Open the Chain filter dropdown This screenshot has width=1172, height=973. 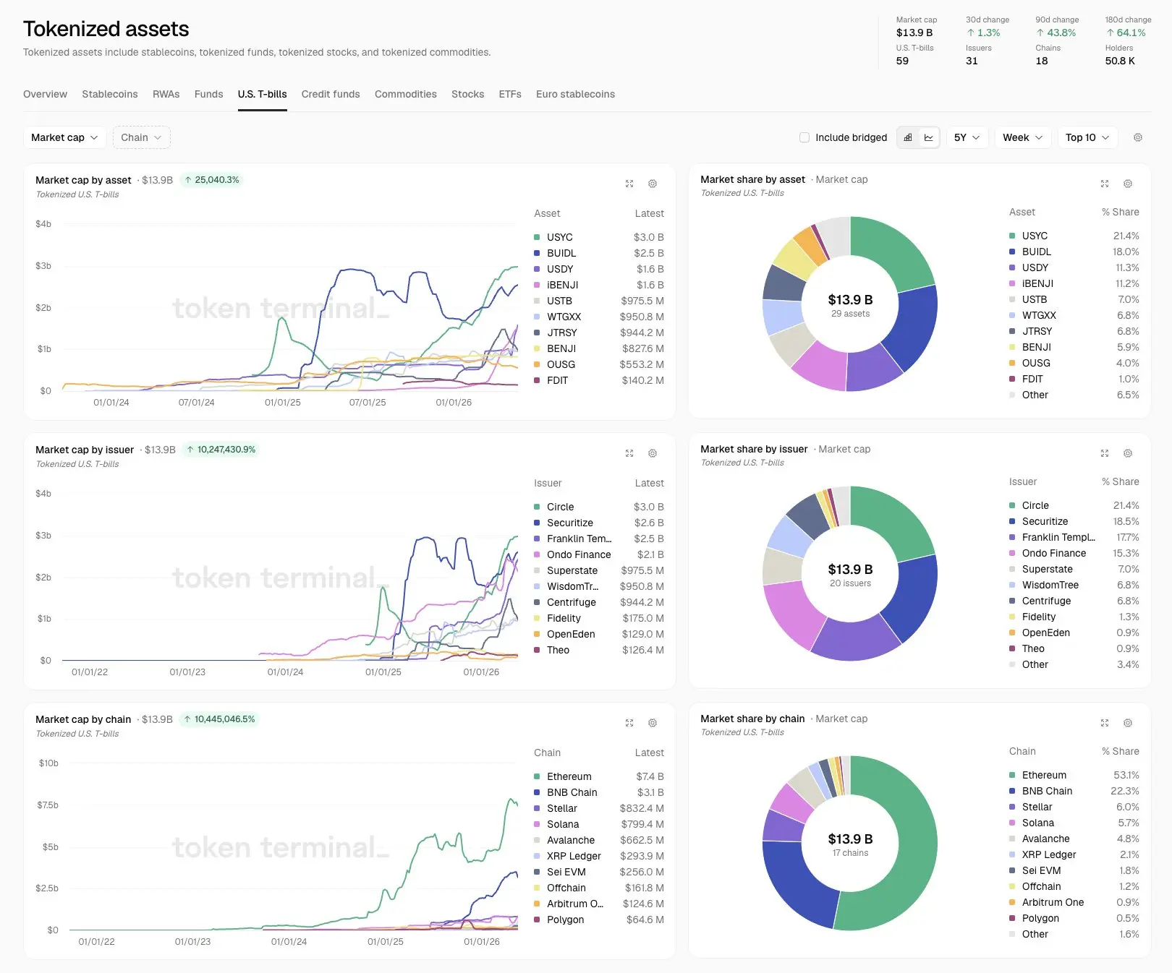click(x=142, y=137)
